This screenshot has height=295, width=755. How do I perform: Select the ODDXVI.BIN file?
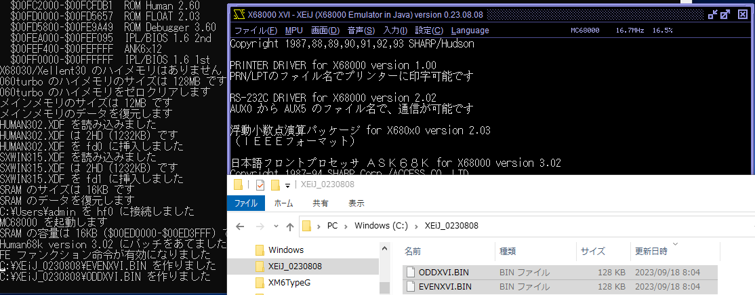click(x=561, y=273)
